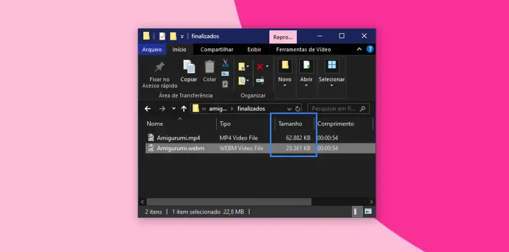509x252 pixels.
Task: Switch to the Exibir tab
Action: tap(254, 50)
